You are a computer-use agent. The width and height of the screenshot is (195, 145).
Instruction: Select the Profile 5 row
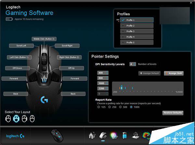tap(137, 42)
